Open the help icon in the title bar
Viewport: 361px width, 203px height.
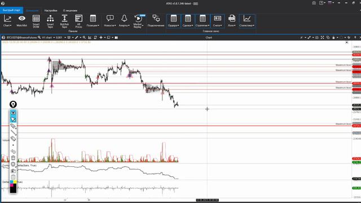click(x=321, y=3)
